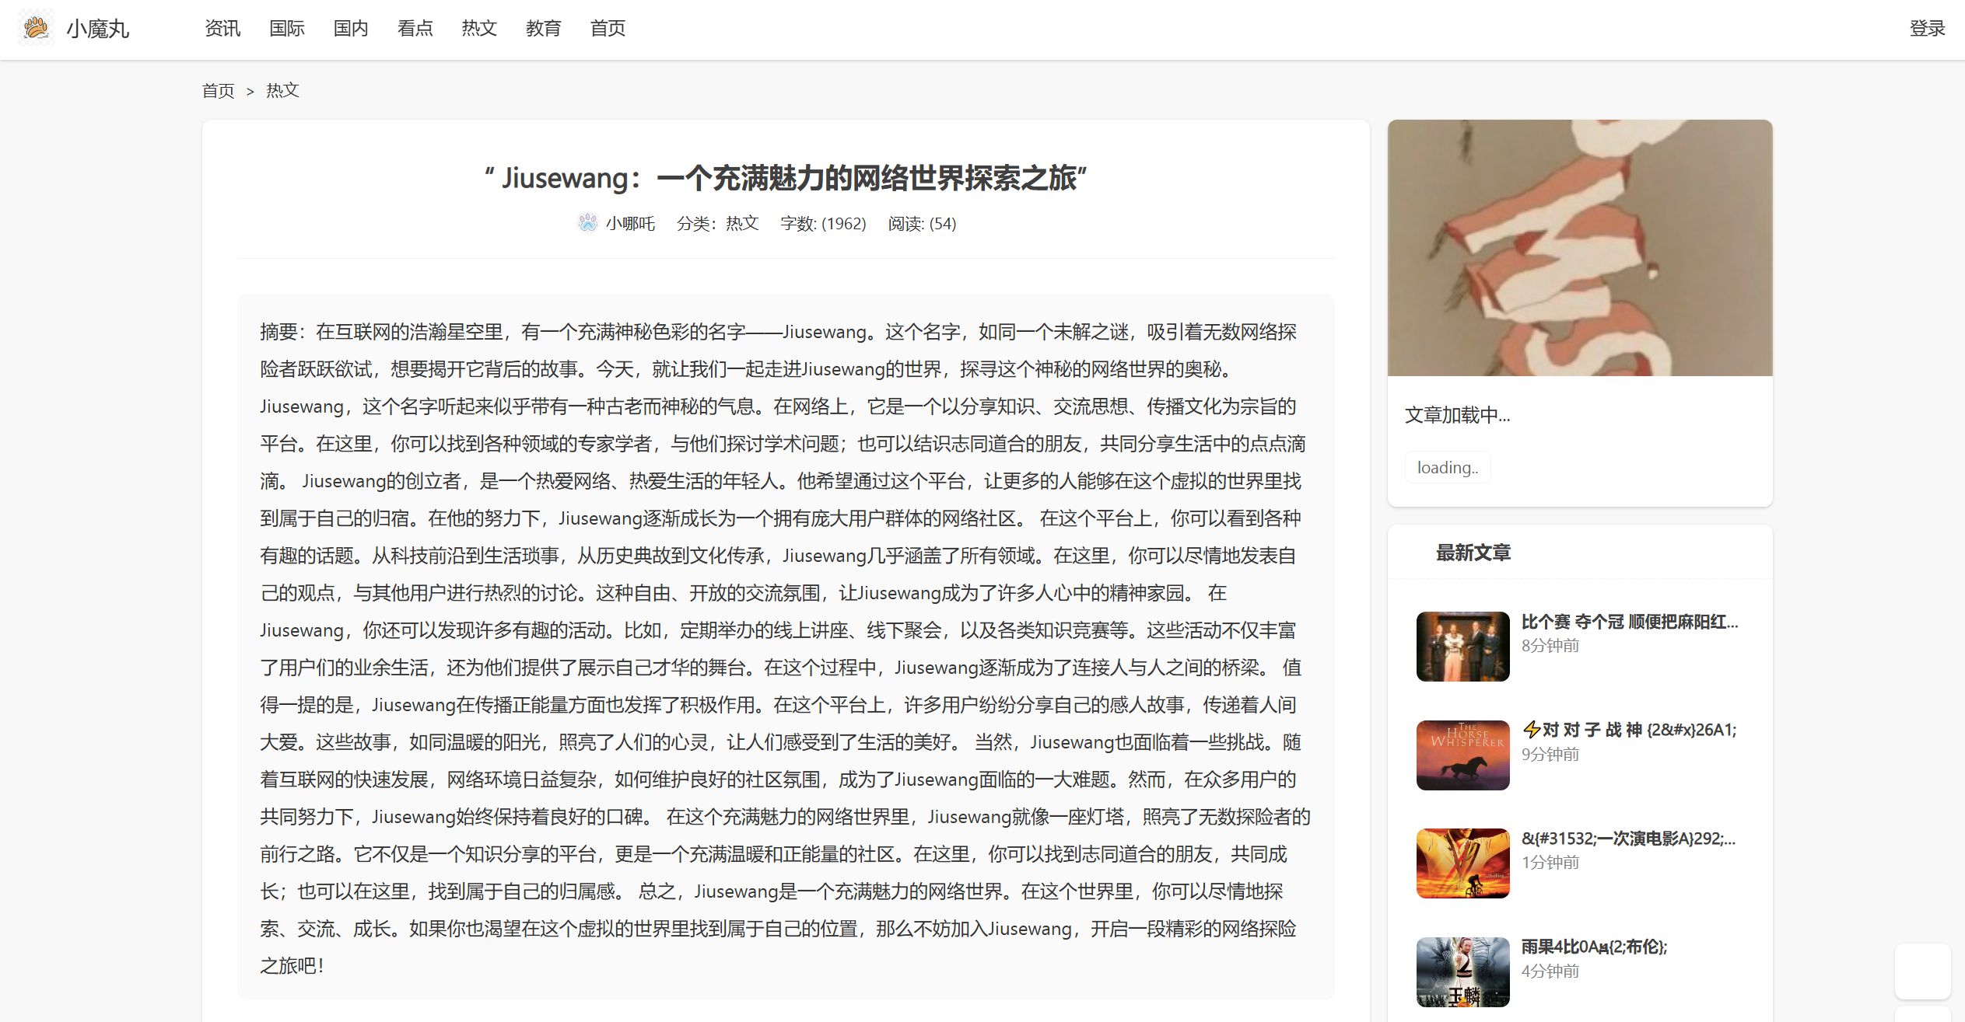Click the article summary paragraph starting 摘要
The image size is (1965, 1022).
pos(786,648)
